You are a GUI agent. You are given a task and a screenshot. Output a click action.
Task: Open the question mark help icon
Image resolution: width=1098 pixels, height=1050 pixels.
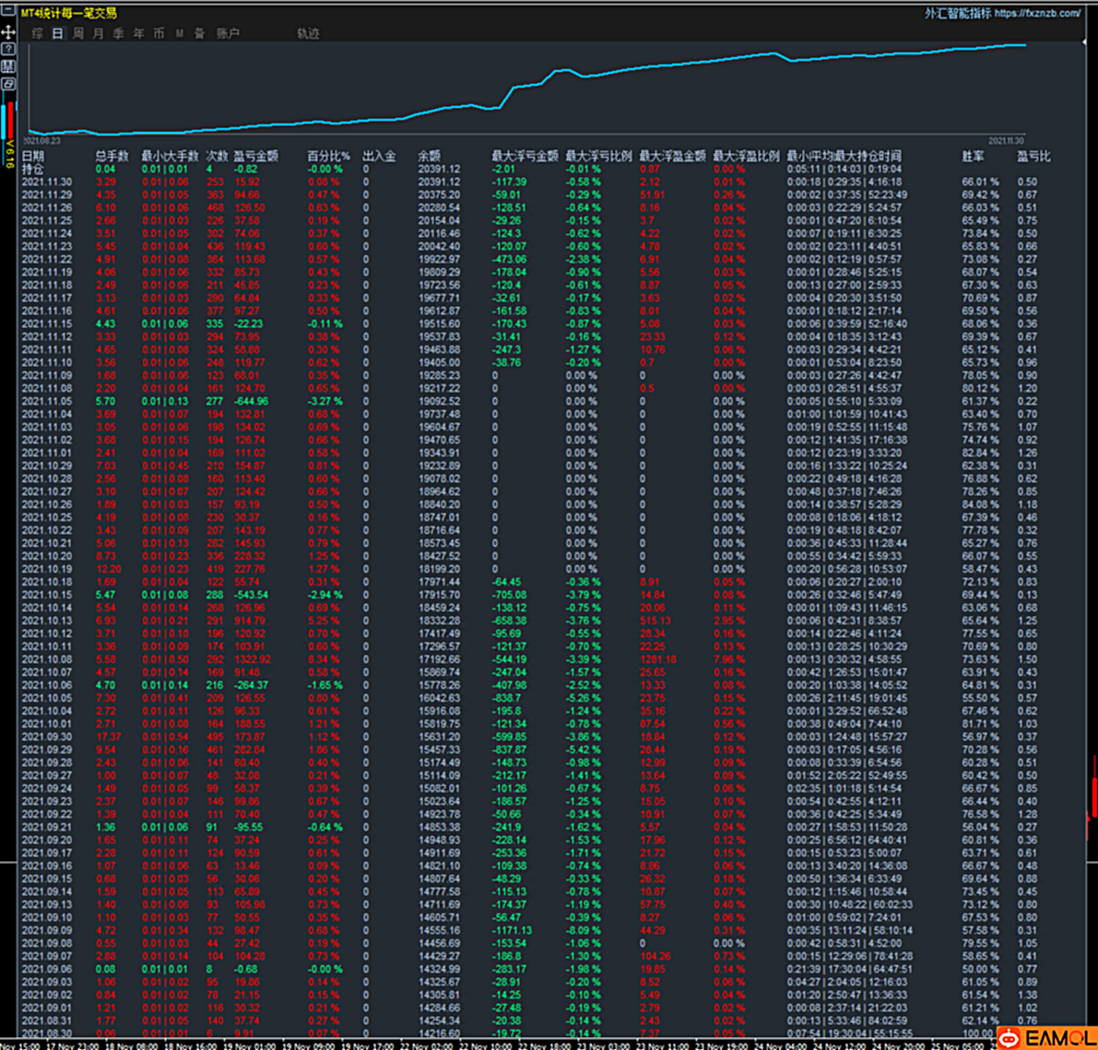point(7,49)
